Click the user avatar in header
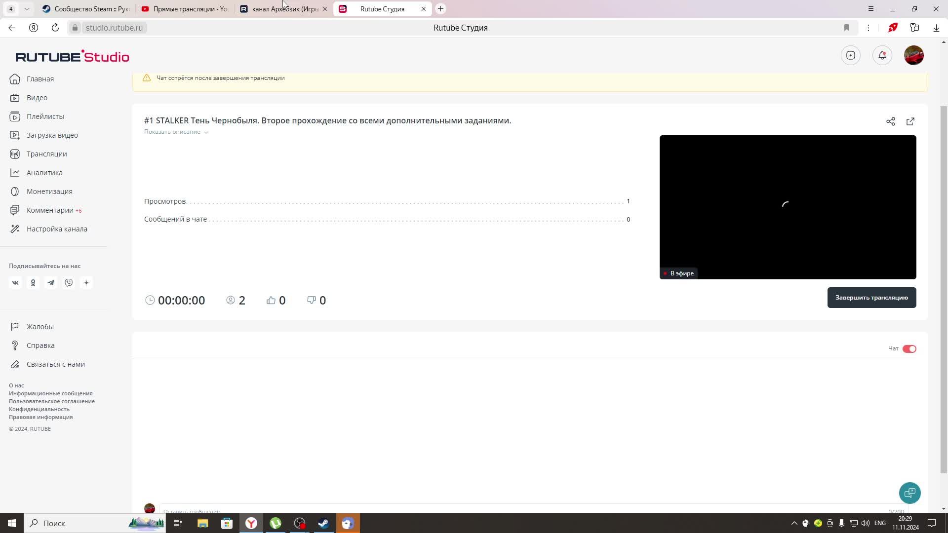Viewport: 948px width, 533px height. point(913,55)
